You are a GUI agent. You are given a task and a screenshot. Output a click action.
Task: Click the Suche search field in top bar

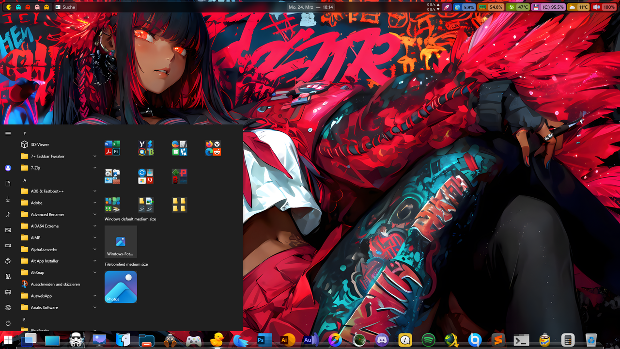point(65,7)
